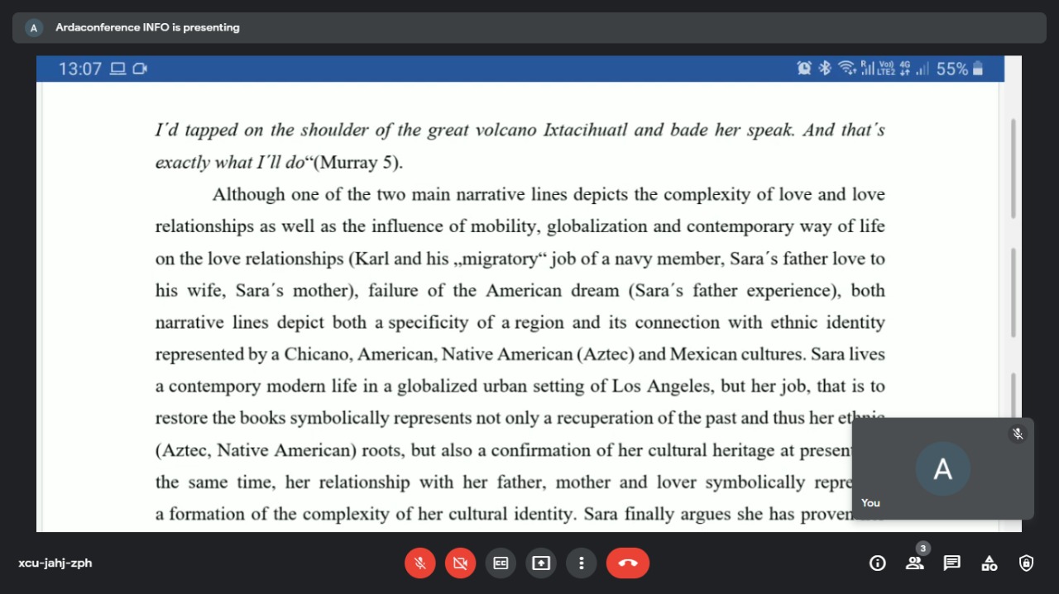The image size is (1059, 594).
Task: Click the battery 55% indicator
Action: (960, 69)
